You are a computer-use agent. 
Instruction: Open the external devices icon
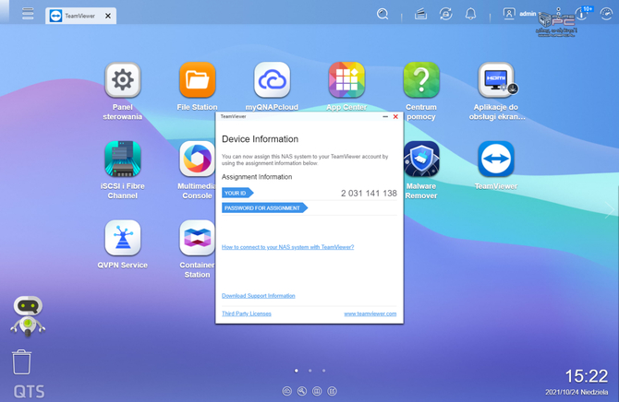point(445,14)
